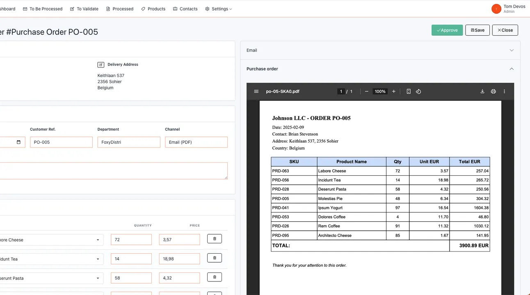Navigate to Processed orders
Screen dimensions: 530x295
(120, 9)
